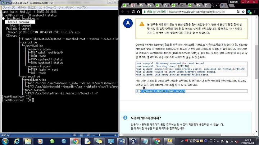Open the 設定(S) menu in Tera Term
Screen dimensions: 259x145
[x=32, y=8]
